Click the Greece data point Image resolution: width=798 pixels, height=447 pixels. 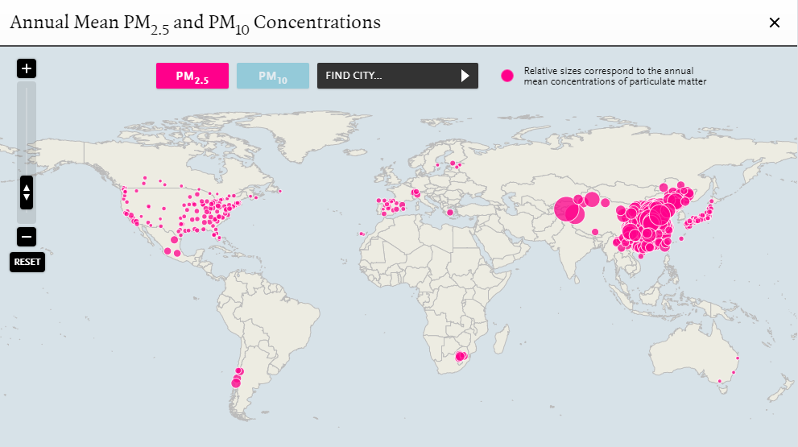[x=450, y=213]
